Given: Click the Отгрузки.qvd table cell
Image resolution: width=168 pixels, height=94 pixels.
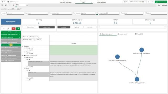Looking at the screenshot, I should click(39, 74).
